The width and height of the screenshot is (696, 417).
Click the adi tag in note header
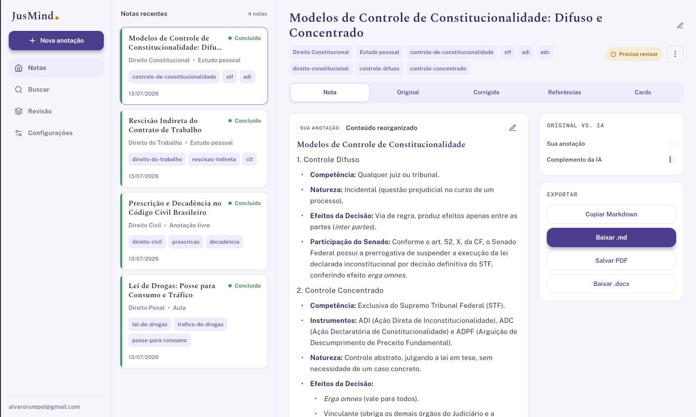pyautogui.click(x=526, y=52)
